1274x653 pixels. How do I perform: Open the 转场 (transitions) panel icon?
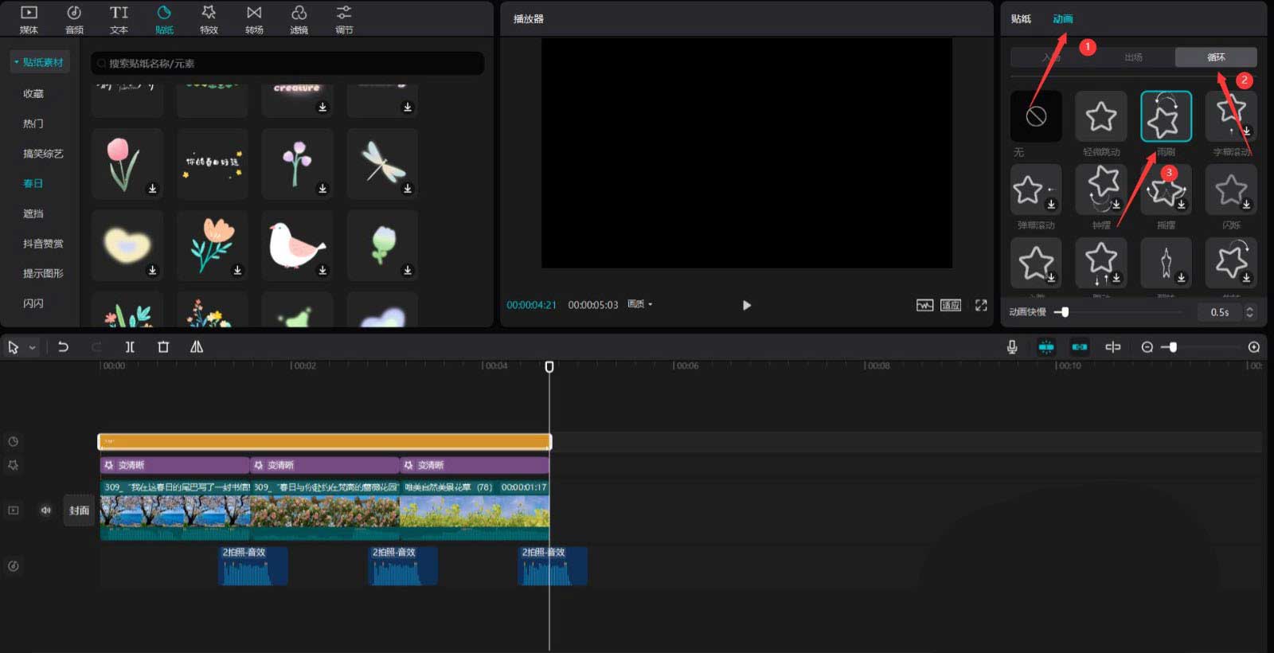click(254, 19)
